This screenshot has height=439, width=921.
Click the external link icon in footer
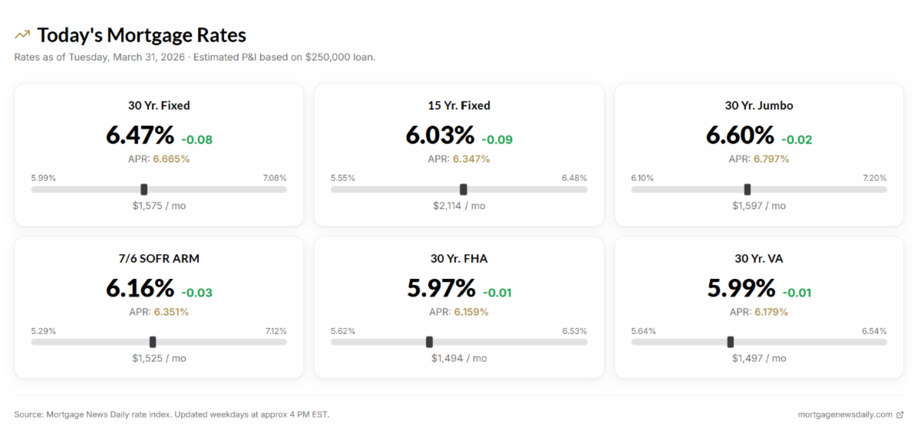tap(900, 414)
